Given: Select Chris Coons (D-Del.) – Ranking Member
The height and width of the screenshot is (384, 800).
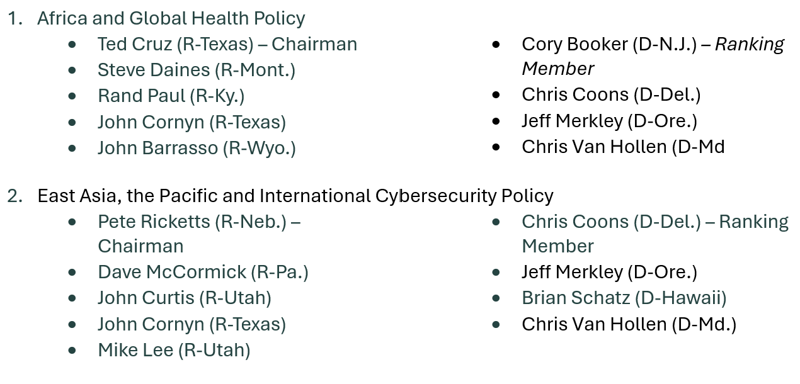Looking at the screenshot, I should coord(655,234).
